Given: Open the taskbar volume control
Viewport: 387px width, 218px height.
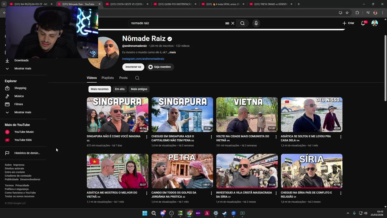Looking at the screenshot, I should coord(365,213).
